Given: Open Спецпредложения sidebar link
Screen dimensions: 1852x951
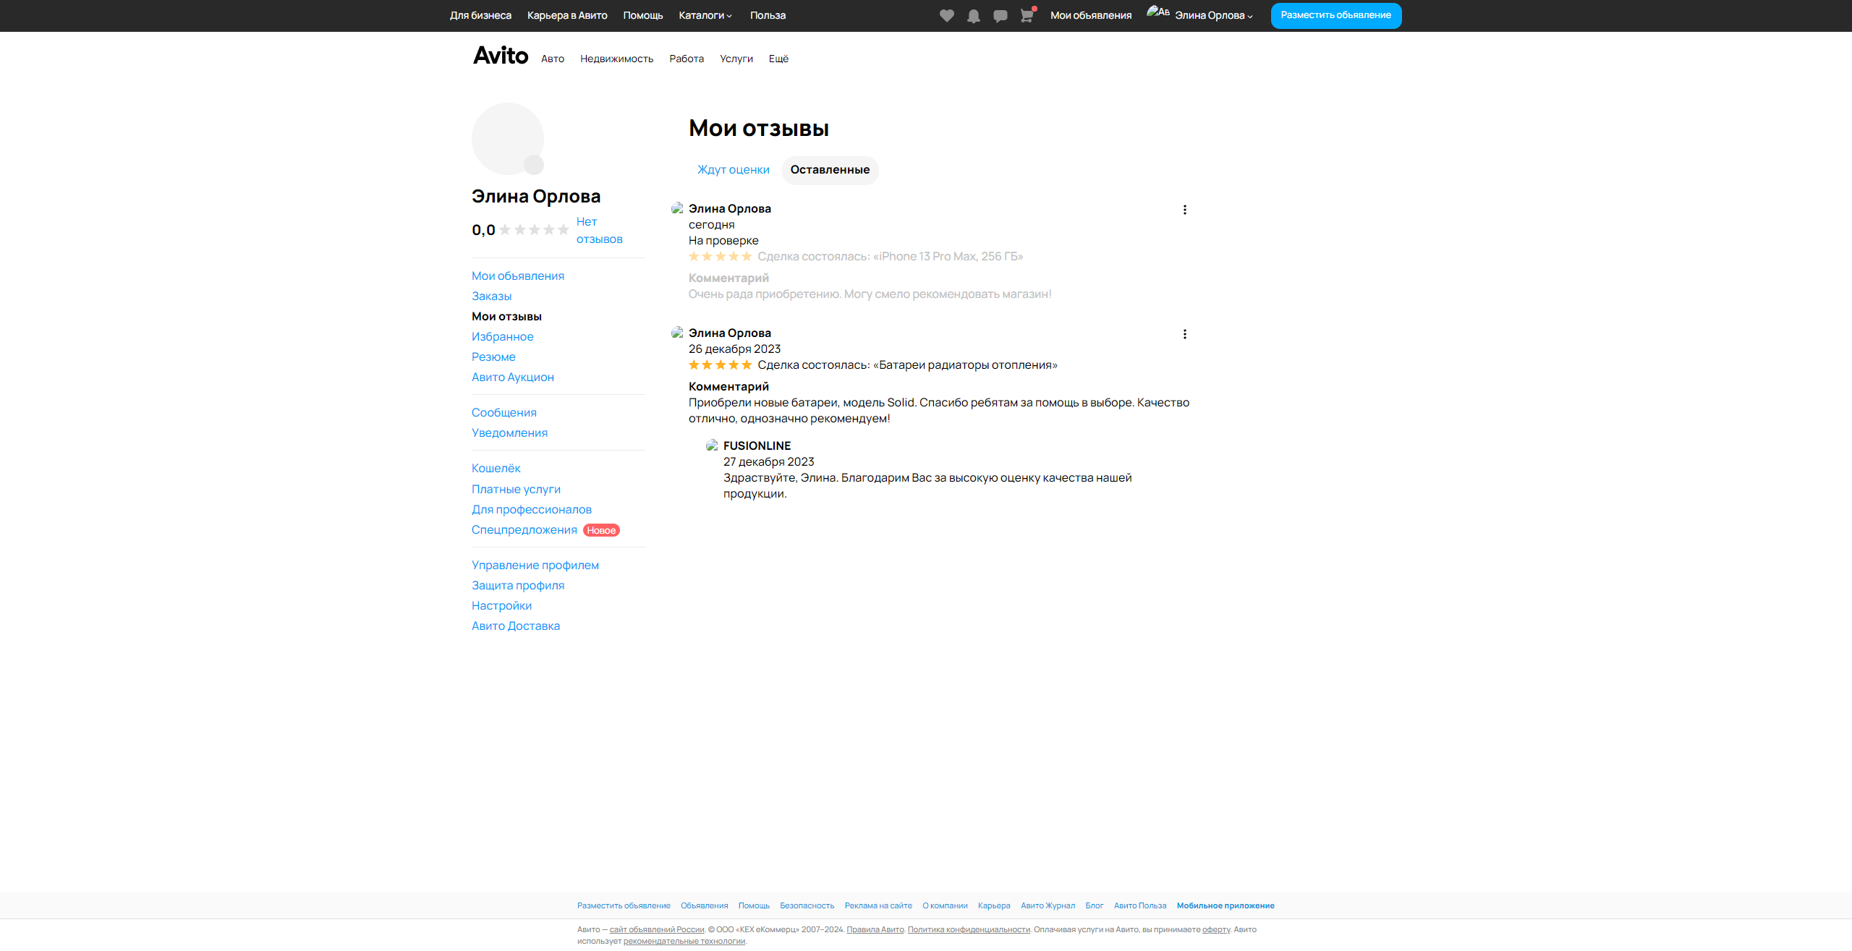Looking at the screenshot, I should pos(524,530).
